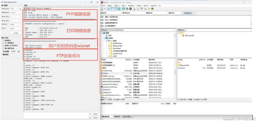Open COM Port dropdown

pos(14,9)
